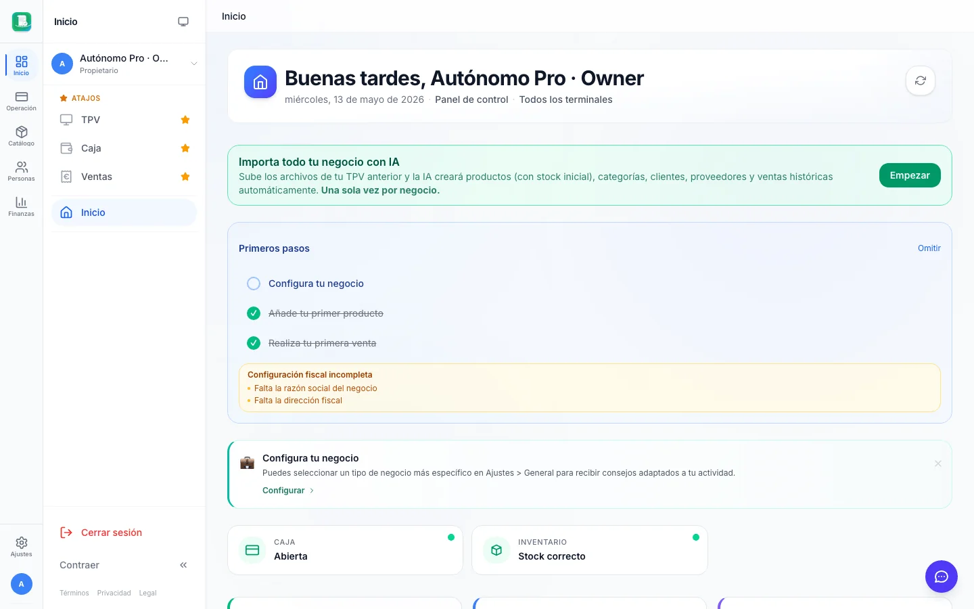
Task: Refresh the dashboard with the reload icon
Action: pos(921,81)
